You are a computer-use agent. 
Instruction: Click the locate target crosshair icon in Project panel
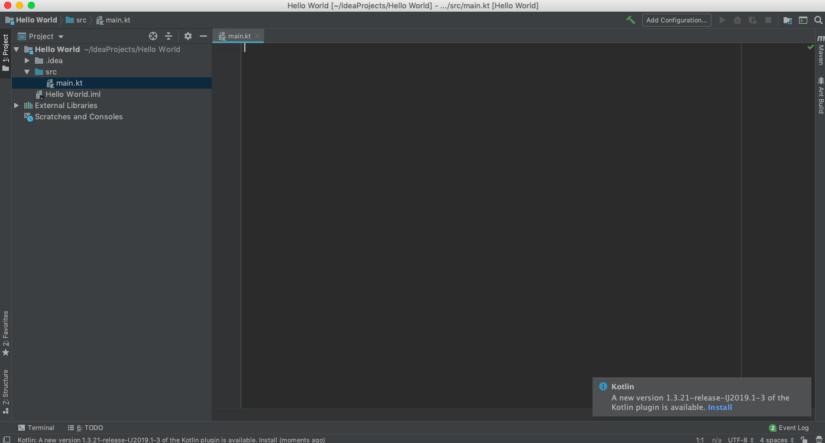click(153, 36)
